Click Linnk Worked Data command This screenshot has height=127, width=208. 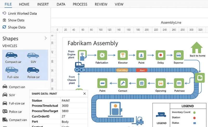pos(19,13)
